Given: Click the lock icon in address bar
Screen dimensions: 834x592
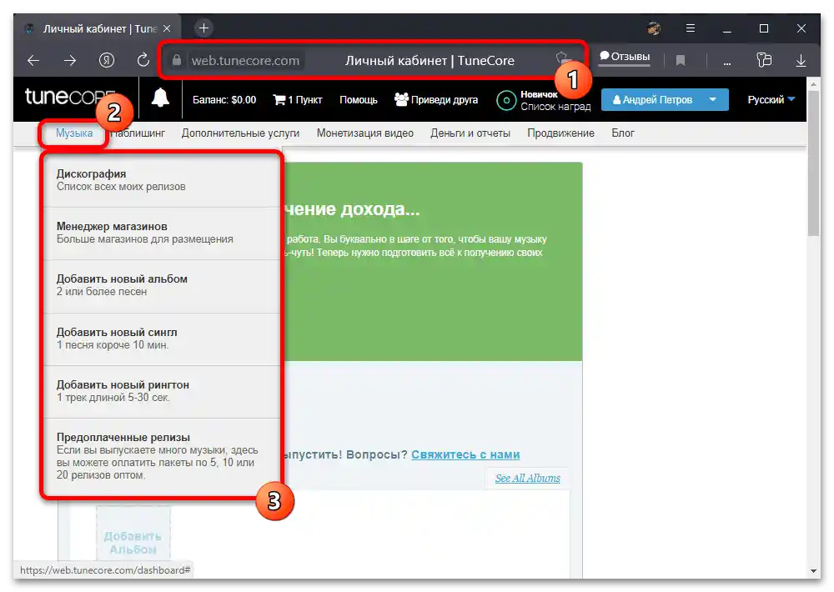Looking at the screenshot, I should point(177,60).
